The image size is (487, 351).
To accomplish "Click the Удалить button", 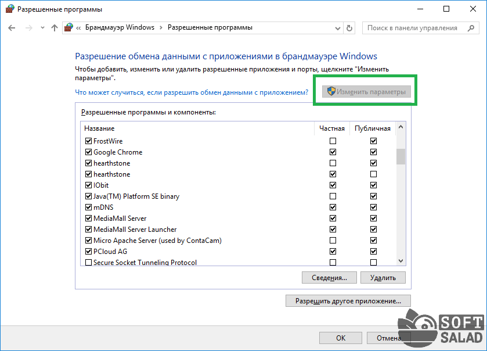I will click(x=383, y=278).
